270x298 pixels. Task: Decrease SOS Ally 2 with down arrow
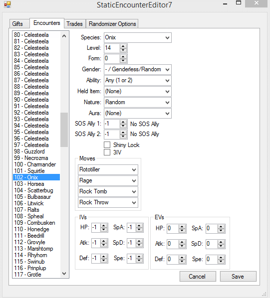point(123,136)
